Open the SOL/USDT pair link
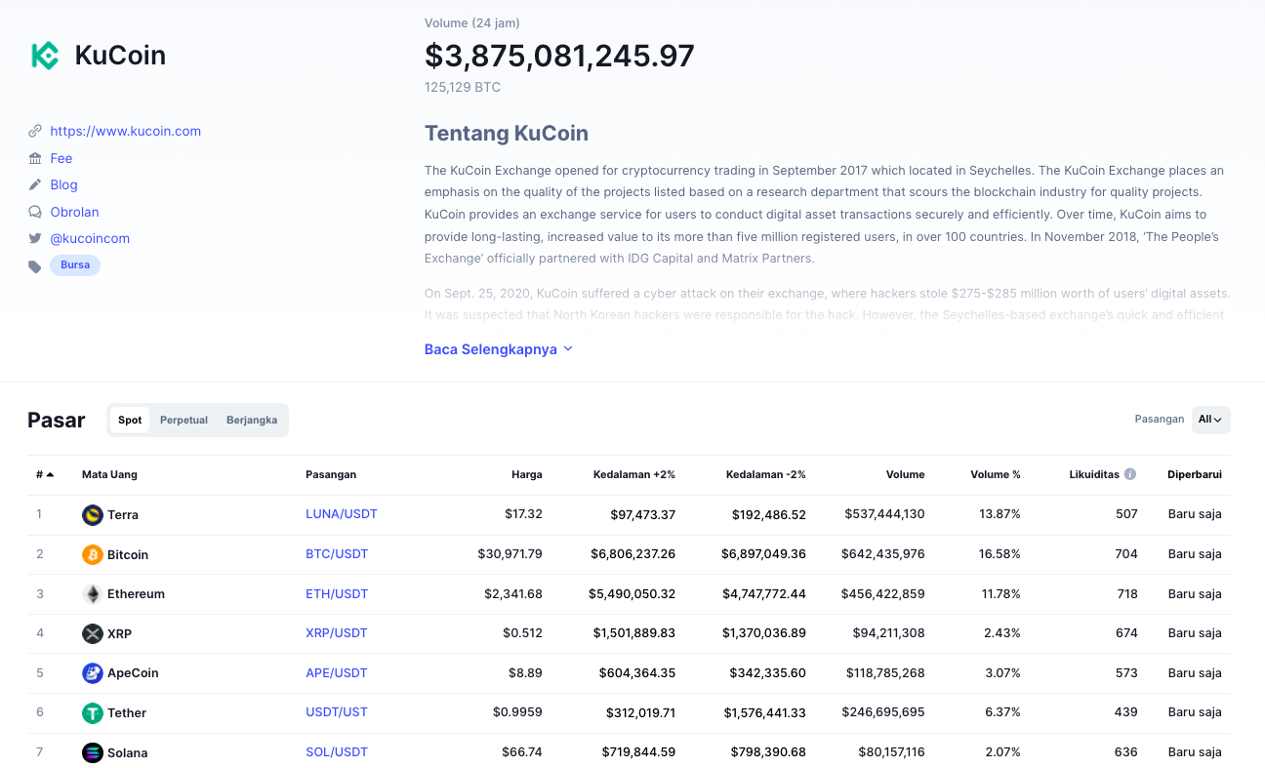This screenshot has width=1265, height=768. coord(337,752)
